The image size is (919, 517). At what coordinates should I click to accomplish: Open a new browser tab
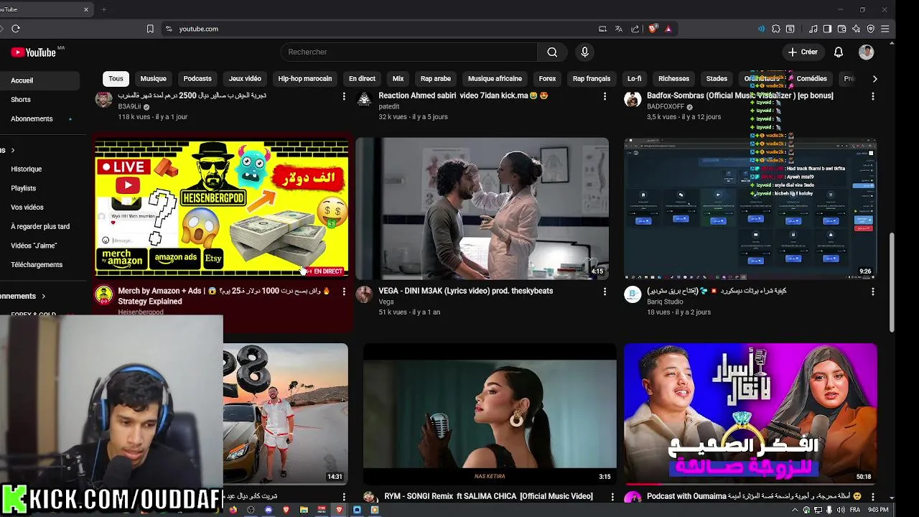pos(104,9)
